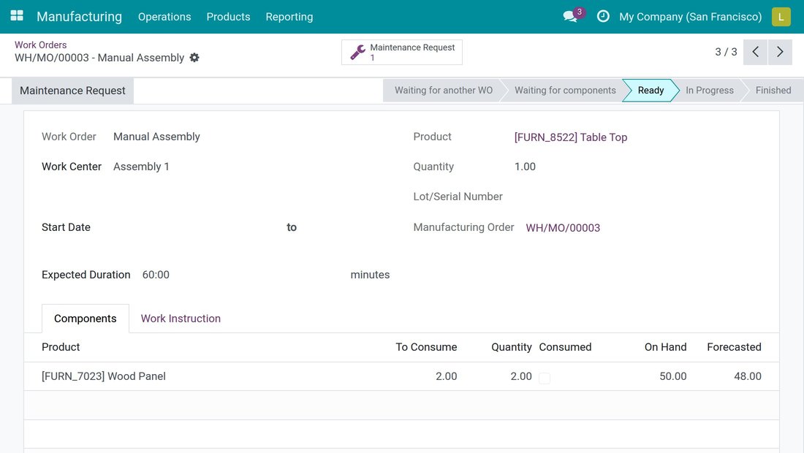Click Wood Panel Quantity cell 2.00

coord(521,376)
